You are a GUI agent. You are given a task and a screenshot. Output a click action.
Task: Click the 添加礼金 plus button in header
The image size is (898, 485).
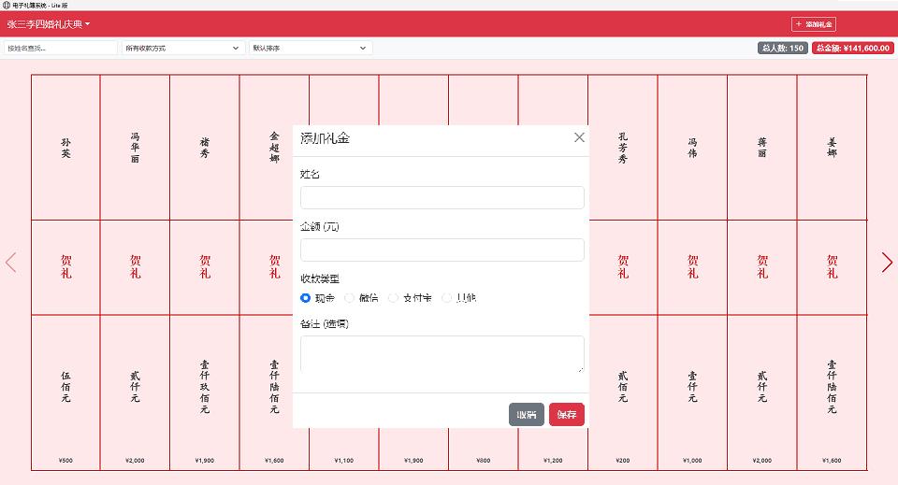pos(813,24)
